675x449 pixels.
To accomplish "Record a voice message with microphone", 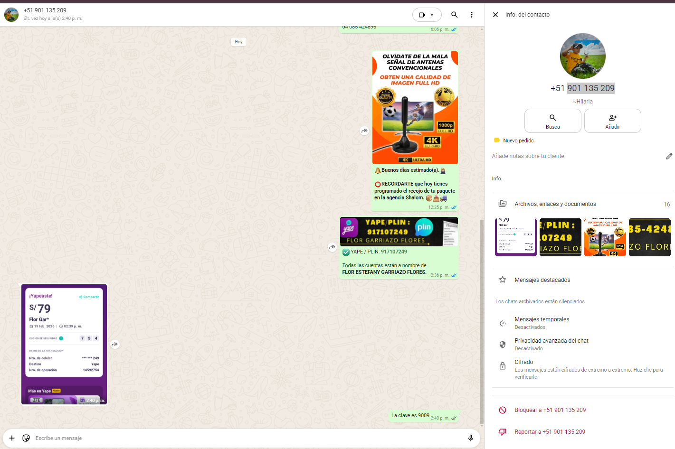I will pos(470,438).
